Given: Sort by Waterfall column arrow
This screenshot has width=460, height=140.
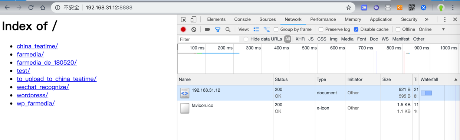Looking at the screenshot, I should point(456,79).
